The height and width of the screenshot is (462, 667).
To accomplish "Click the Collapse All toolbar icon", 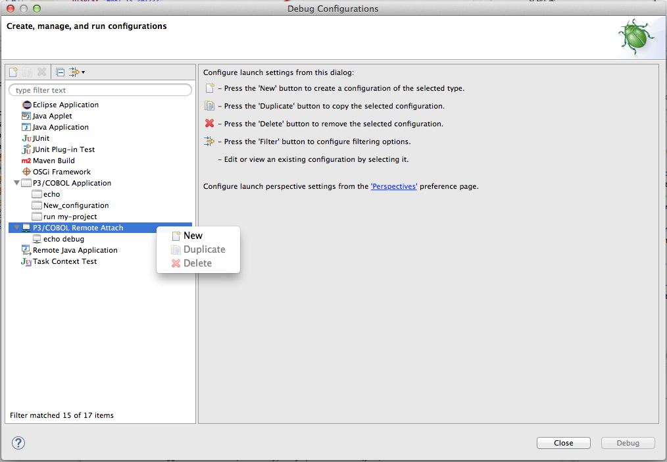I will coord(61,72).
